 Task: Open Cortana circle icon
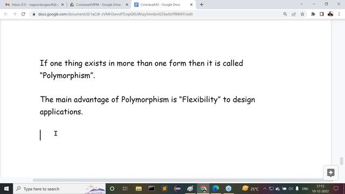[x=112, y=189]
